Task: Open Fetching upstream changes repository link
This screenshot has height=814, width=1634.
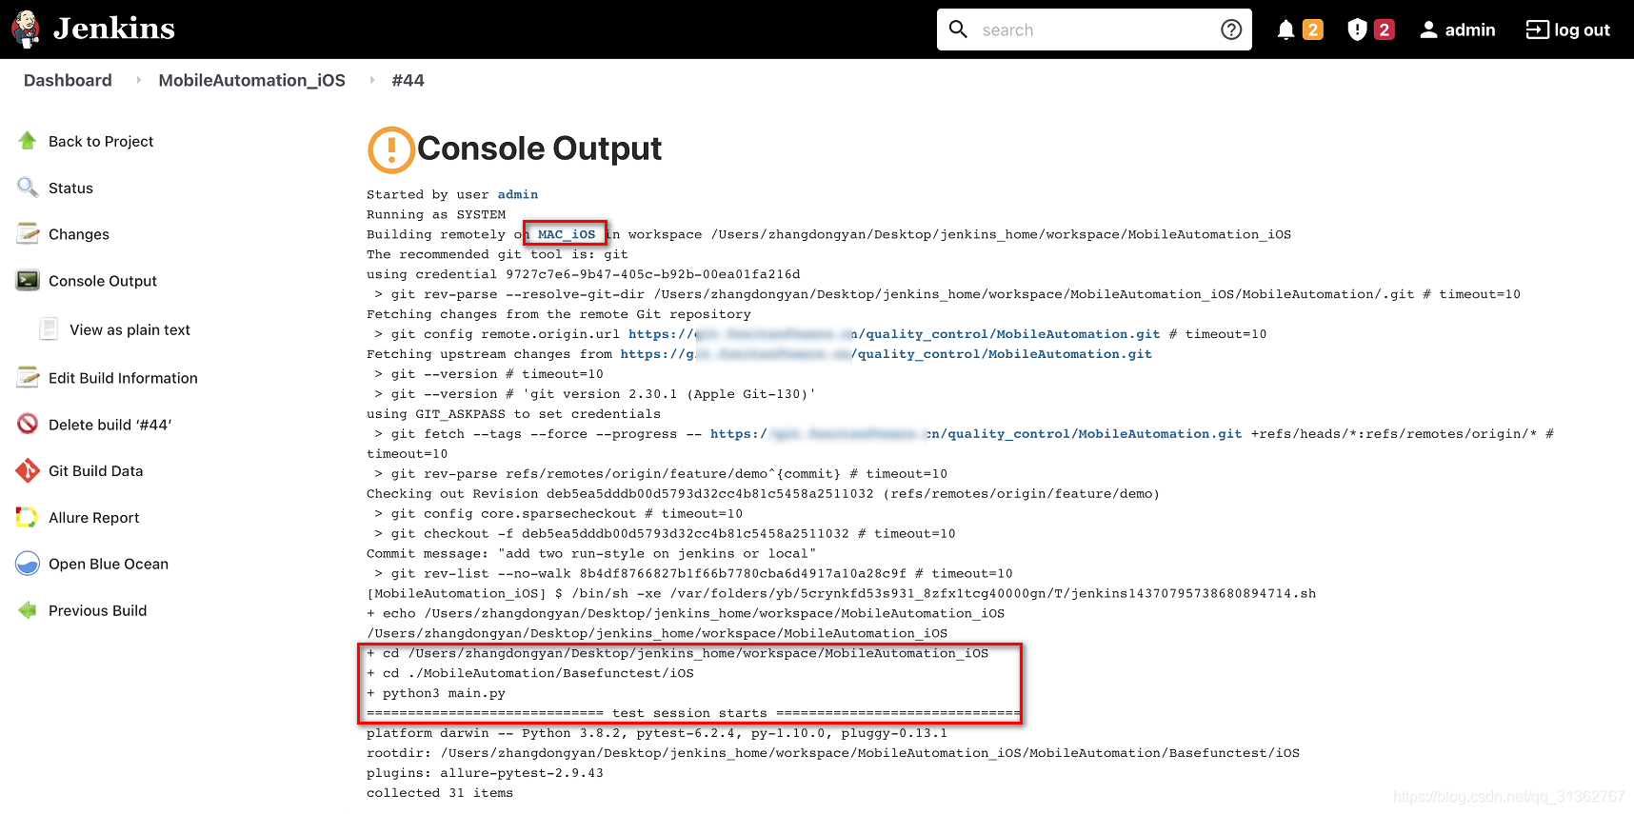Action: tap(887, 354)
